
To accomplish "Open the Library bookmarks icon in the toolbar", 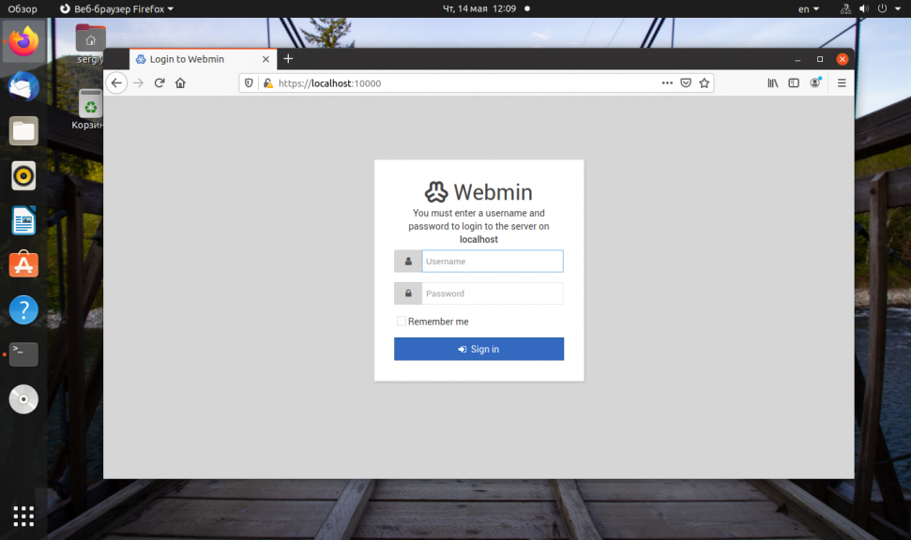I will [773, 83].
